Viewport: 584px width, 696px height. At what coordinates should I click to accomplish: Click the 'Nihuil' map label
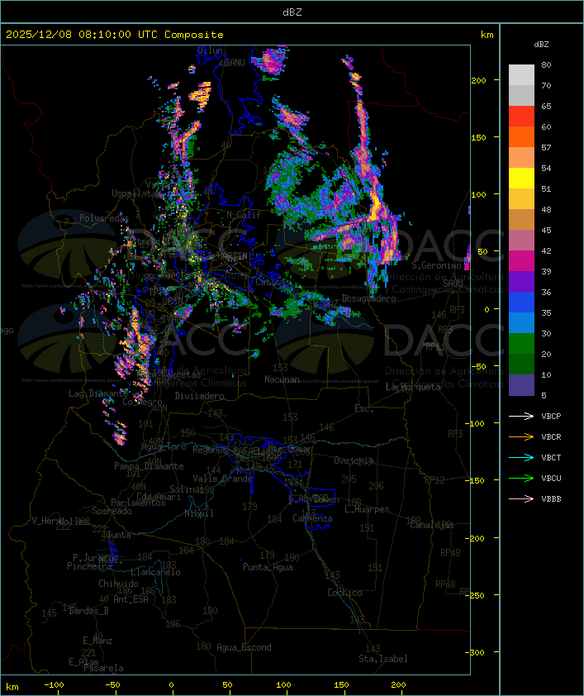point(199,513)
